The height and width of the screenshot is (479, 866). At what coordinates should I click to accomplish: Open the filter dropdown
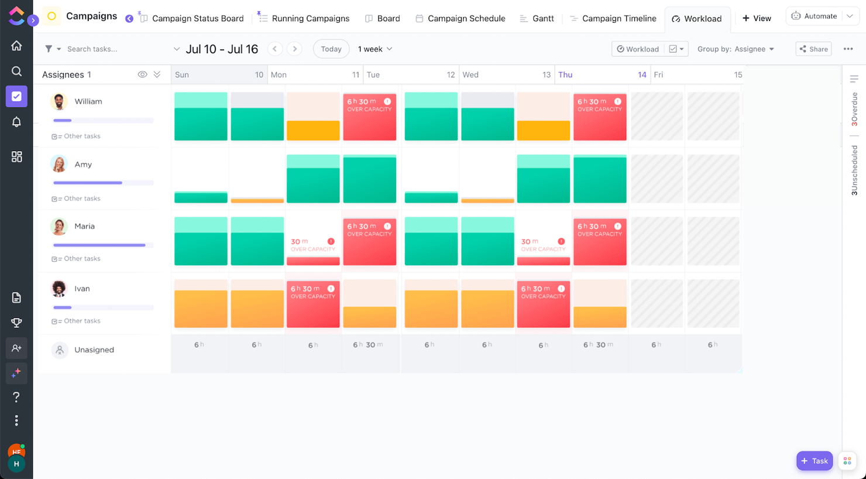click(53, 49)
